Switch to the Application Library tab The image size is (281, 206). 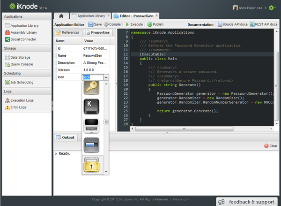coord(89,16)
